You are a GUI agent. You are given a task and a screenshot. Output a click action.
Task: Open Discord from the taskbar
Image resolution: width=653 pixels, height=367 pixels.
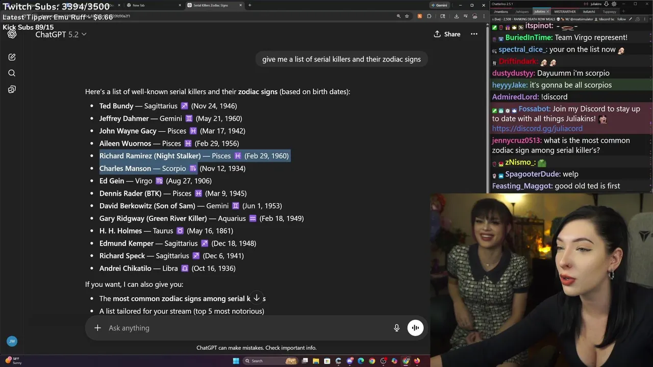349,361
